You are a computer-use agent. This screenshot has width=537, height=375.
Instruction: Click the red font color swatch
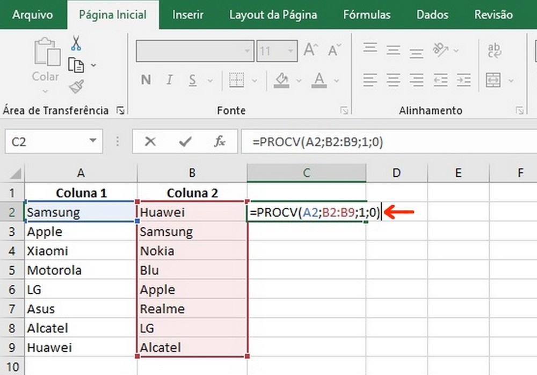pyautogui.click(x=318, y=86)
